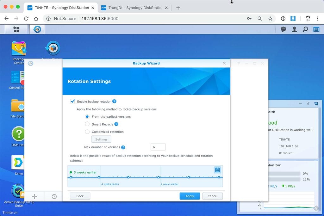Show info for Max number of versions

(x=123, y=147)
